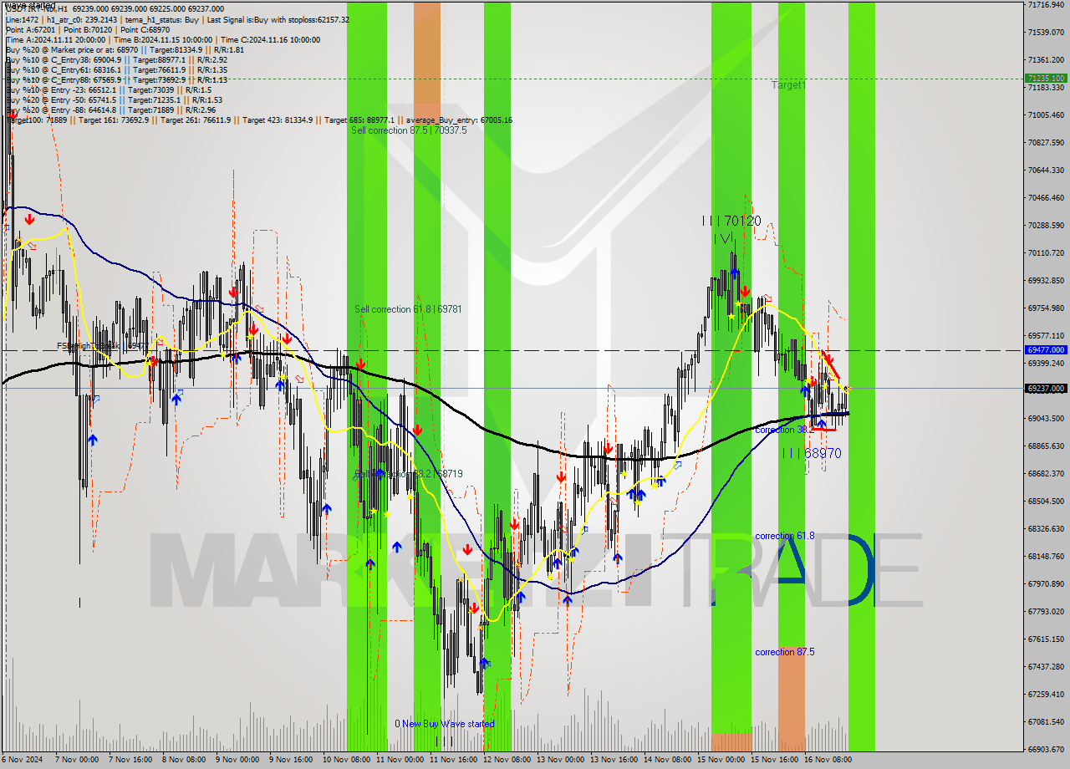Select the '16 Nov 08:00' time label
This screenshot has height=769, width=1070.
tap(828, 760)
